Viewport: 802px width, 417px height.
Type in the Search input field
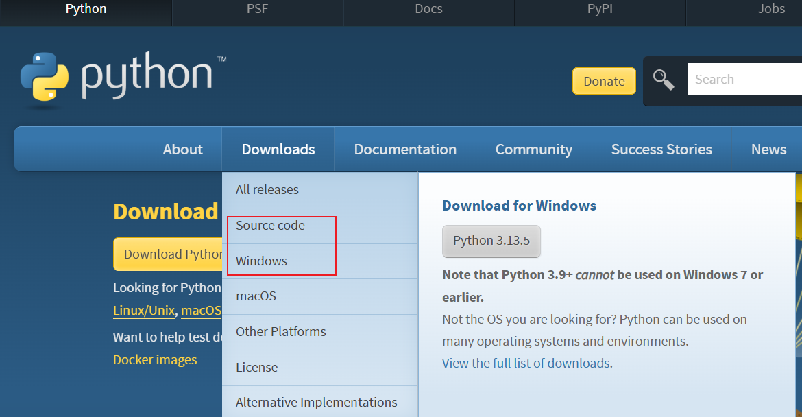click(744, 80)
